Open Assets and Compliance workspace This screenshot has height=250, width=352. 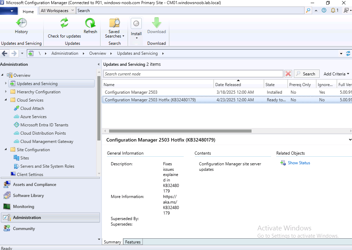click(51, 185)
